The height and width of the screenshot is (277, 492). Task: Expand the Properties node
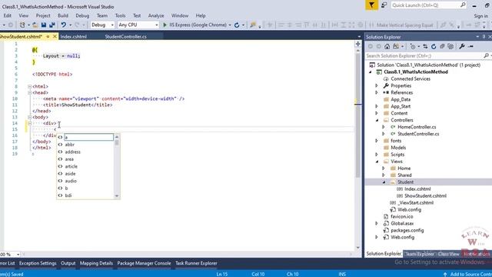coord(377,85)
